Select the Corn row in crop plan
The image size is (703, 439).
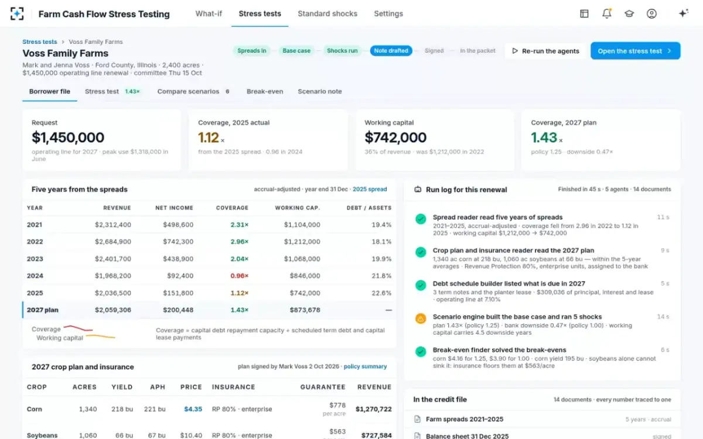click(209, 409)
